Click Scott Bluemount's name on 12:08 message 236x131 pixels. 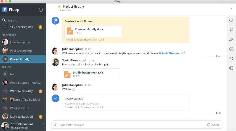(74, 60)
